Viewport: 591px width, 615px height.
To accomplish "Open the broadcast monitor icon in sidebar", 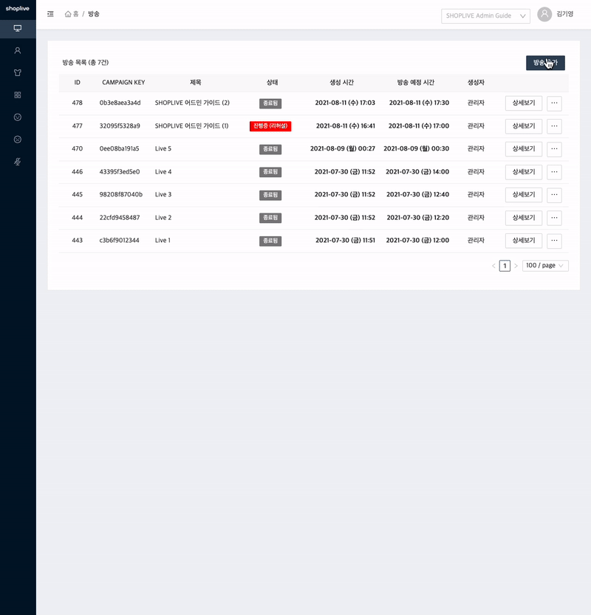I will [18, 29].
